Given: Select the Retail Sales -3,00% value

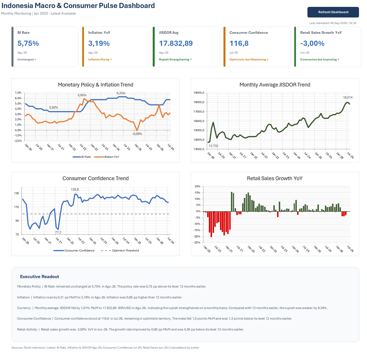Looking at the screenshot, I should click(312, 44).
